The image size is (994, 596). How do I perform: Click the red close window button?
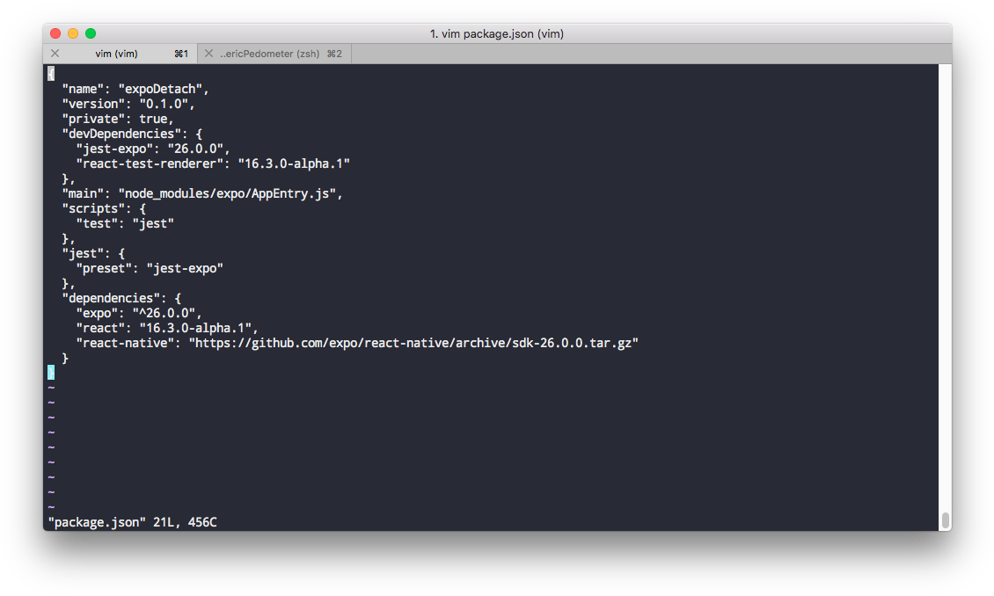[x=55, y=33]
